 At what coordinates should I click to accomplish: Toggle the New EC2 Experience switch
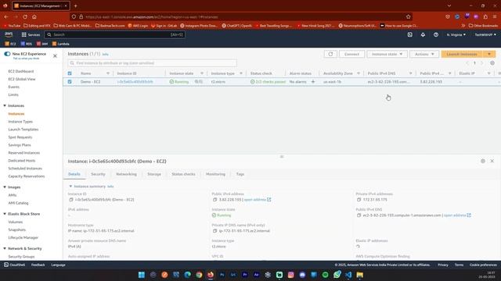pos(7,54)
